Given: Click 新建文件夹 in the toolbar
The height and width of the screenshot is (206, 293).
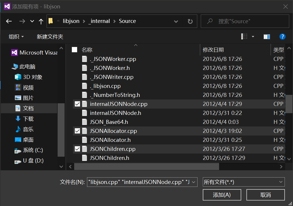Looking at the screenshot, I should [50, 37].
